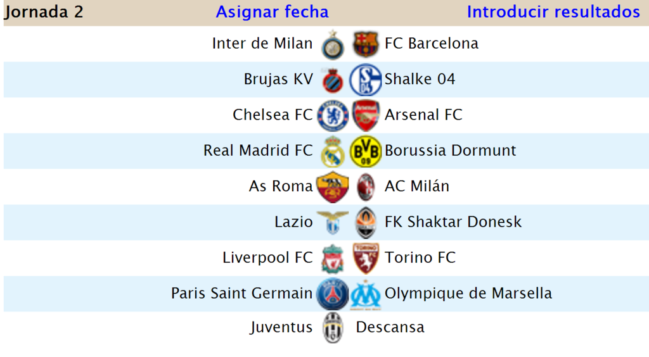Viewport: 649px width, 357px height.
Task: Select the Real Madrid crest
Action: point(333,151)
